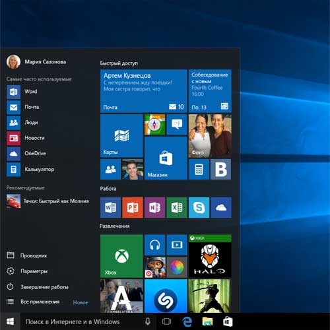Viewport: 330px width, 330px height.
Task: Open the Xbox tile
Action: click(x=121, y=256)
